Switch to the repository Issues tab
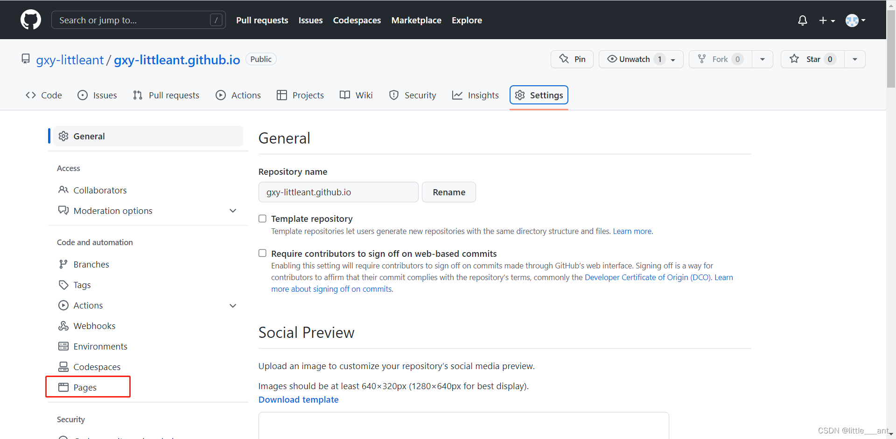896x439 pixels. click(x=97, y=95)
